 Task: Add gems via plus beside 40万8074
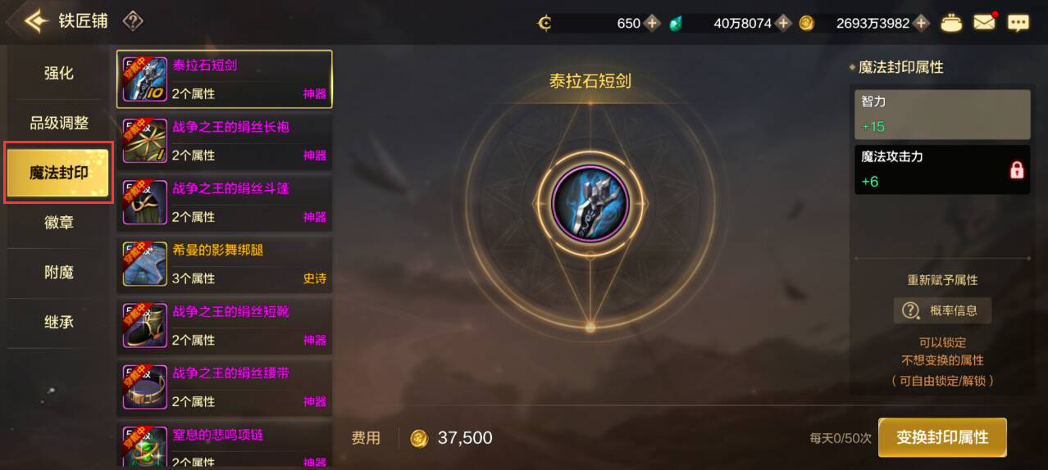pyautogui.click(x=783, y=23)
